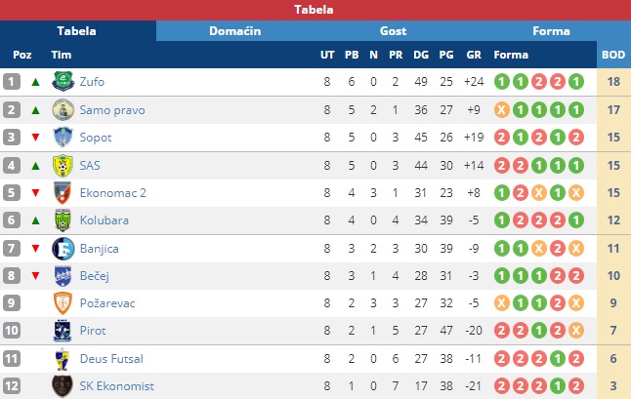Click the GR column header
This screenshot has width=631, height=399.
pos(474,55)
